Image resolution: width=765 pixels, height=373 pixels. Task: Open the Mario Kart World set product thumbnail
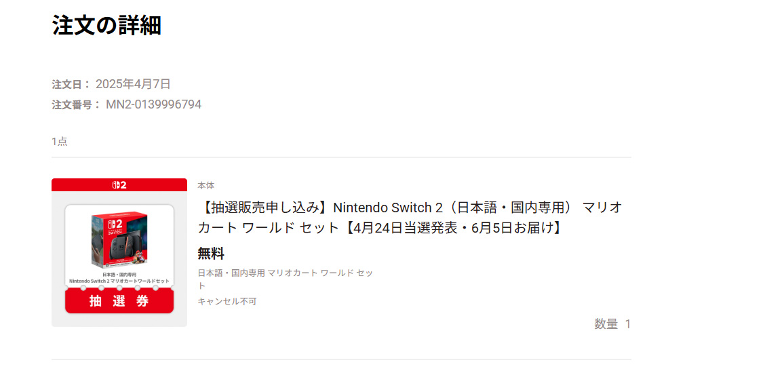coord(119,252)
